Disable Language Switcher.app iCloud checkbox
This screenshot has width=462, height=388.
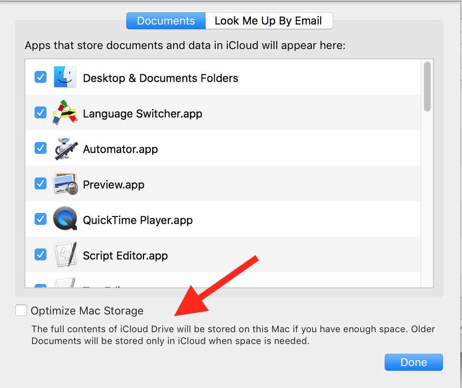[x=41, y=113]
